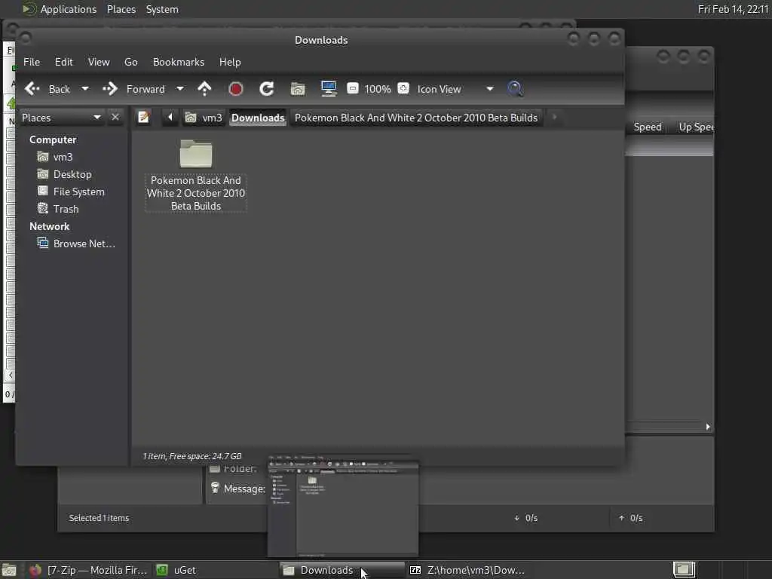Click the Up Speed column header in uGet
Screen dimensions: 772x579
695,127
